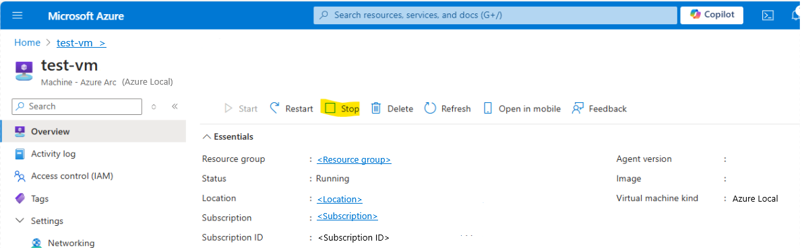
Task: Click the Microsoft Azure title
Action: [86, 16]
